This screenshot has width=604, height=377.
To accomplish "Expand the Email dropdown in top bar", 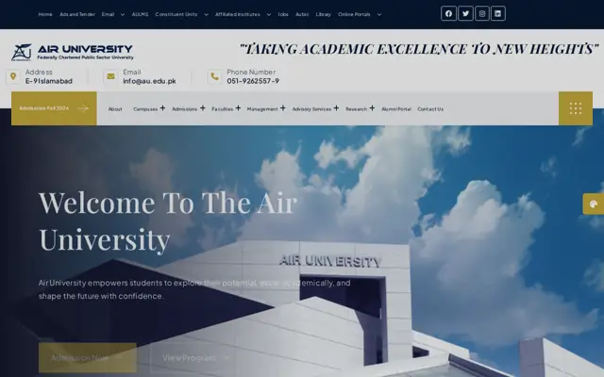I will pyautogui.click(x=123, y=15).
